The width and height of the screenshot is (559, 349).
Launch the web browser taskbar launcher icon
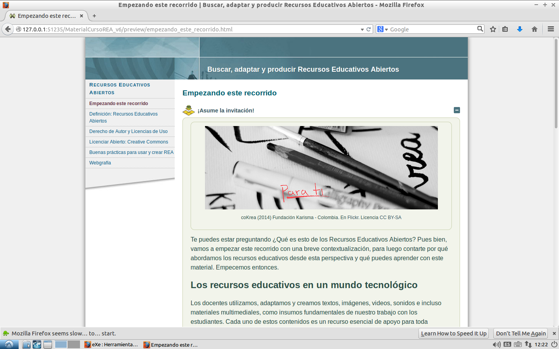(x=37, y=344)
